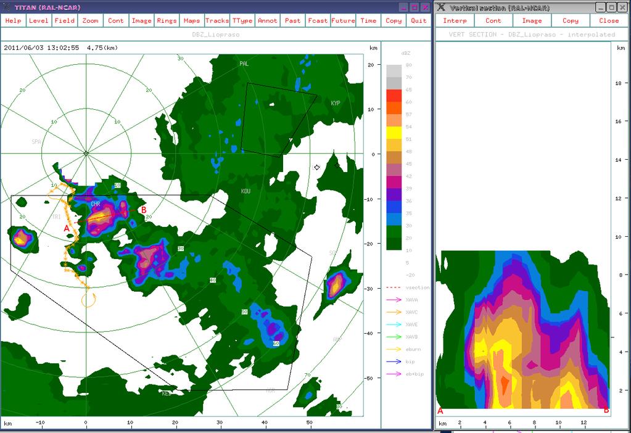
Task: Click the XAVB green arrow in legend
Action: click(x=394, y=337)
